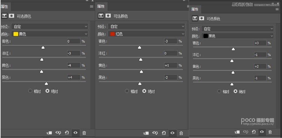Screen dimensions: 282x138
Task: Select 相对 radio in yellow color panel
Action: (x=30, y=91)
